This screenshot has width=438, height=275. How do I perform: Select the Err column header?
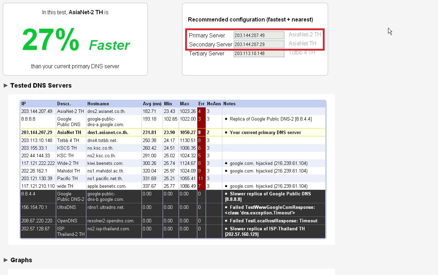pyautogui.click(x=201, y=104)
